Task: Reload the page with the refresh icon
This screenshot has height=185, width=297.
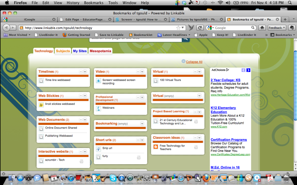Action: click(200, 28)
